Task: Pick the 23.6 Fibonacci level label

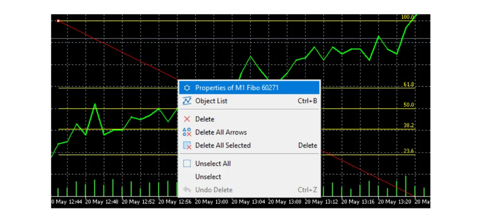Action: [409, 151]
